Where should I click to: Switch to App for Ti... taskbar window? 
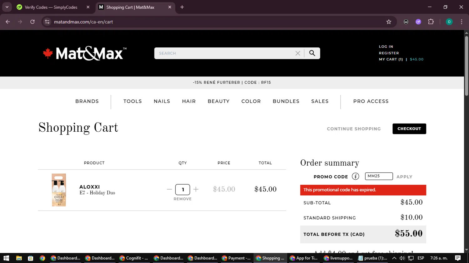coord(304,258)
